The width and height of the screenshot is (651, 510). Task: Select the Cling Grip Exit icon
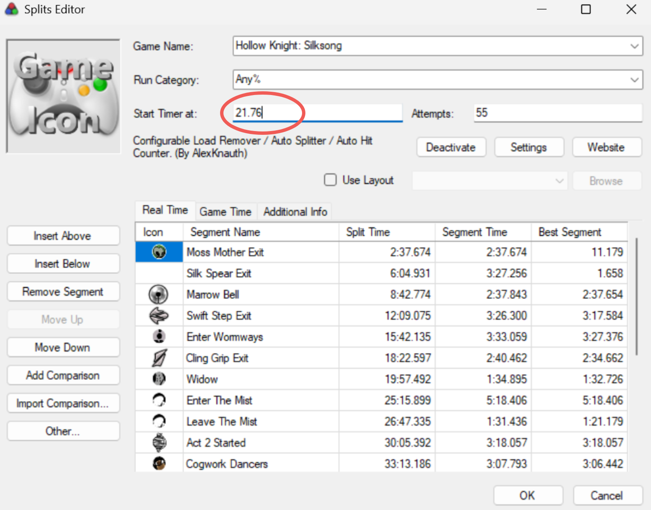159,358
